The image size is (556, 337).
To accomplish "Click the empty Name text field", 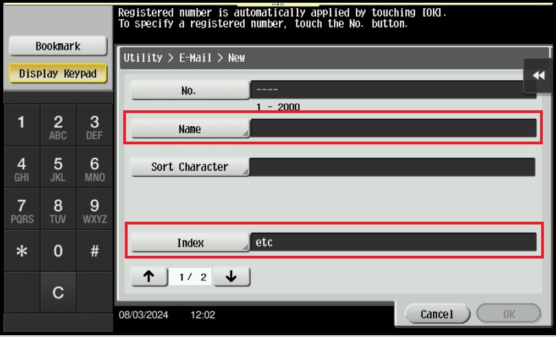I will pos(393,128).
